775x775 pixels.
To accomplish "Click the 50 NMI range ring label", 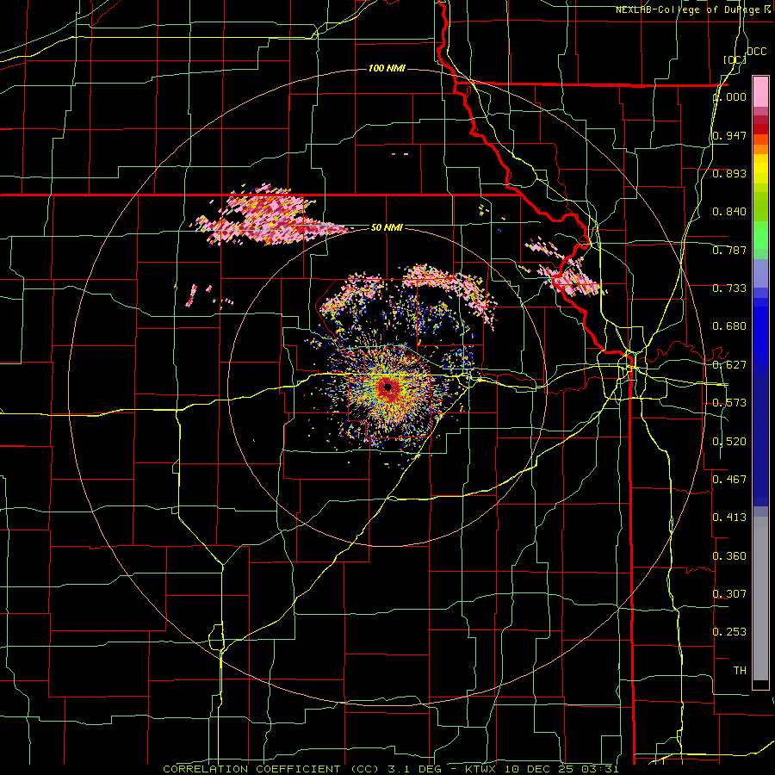I will pos(387,227).
